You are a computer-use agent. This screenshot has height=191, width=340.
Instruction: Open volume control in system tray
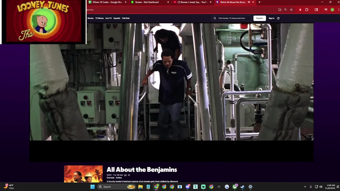coord(321,187)
